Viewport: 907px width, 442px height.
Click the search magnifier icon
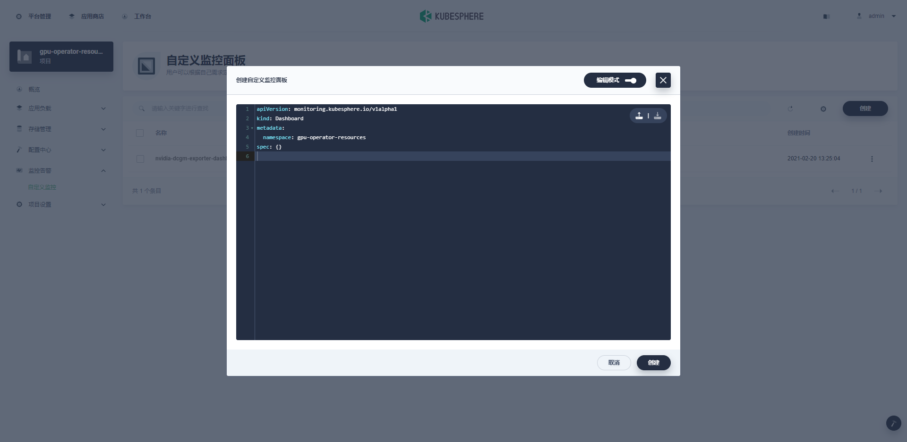[x=142, y=108]
